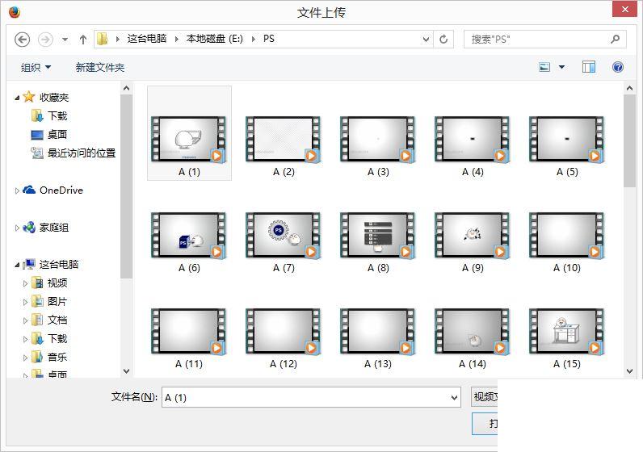Click the up one level arrow
643x452 pixels.
tap(83, 39)
